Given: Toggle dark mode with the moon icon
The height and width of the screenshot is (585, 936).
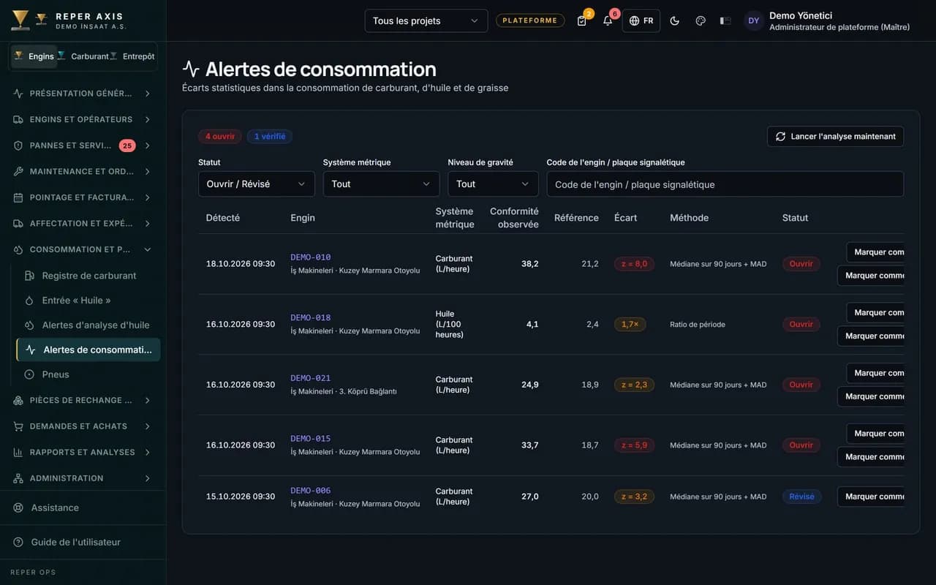Looking at the screenshot, I should (x=675, y=20).
